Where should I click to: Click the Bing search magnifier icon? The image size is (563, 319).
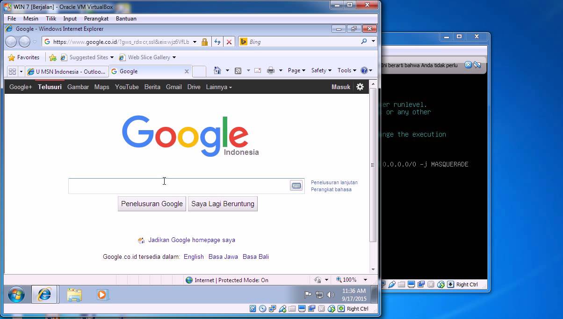point(364,42)
